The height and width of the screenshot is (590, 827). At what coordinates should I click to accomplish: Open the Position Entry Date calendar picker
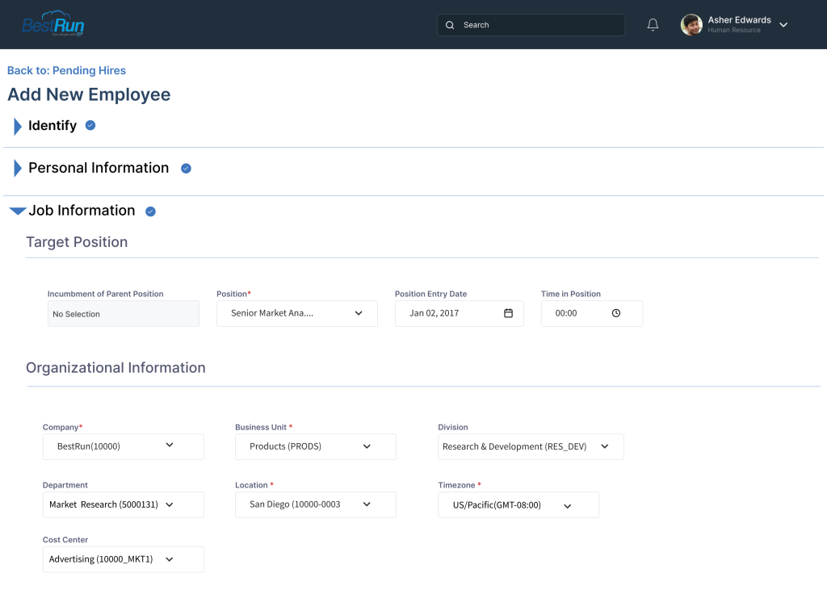[x=509, y=313]
